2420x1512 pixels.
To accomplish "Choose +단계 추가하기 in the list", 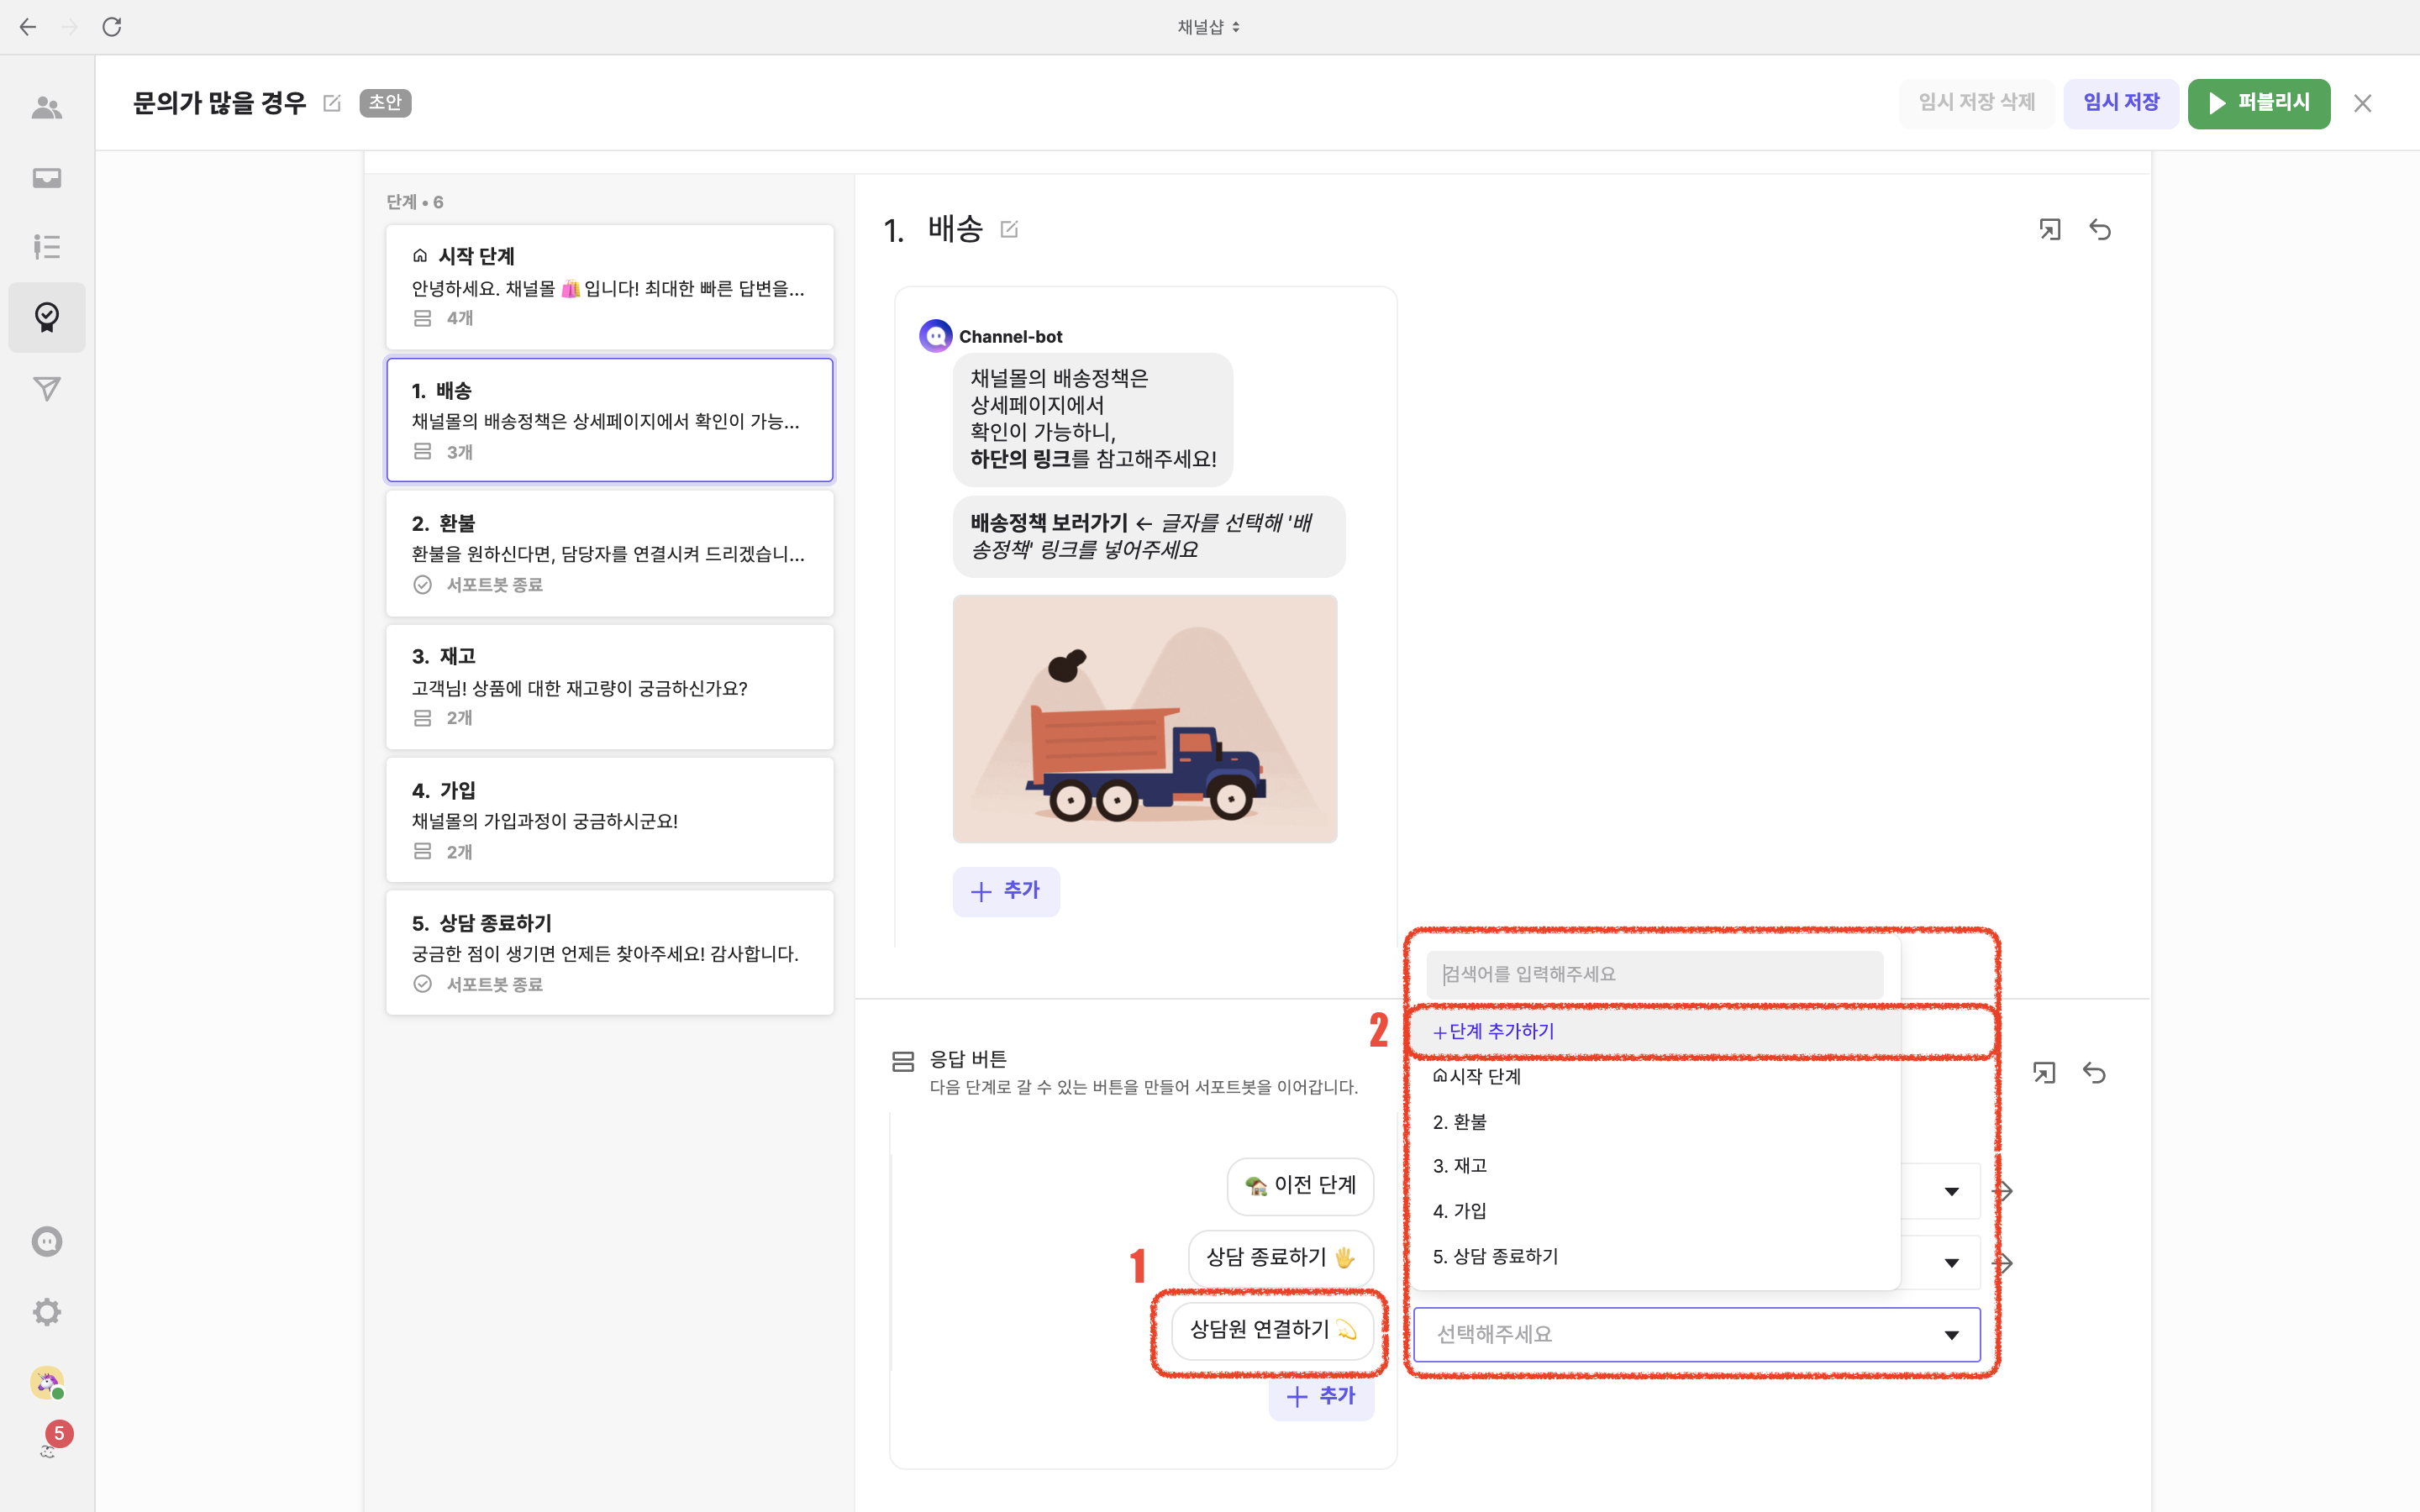I will [1494, 1031].
